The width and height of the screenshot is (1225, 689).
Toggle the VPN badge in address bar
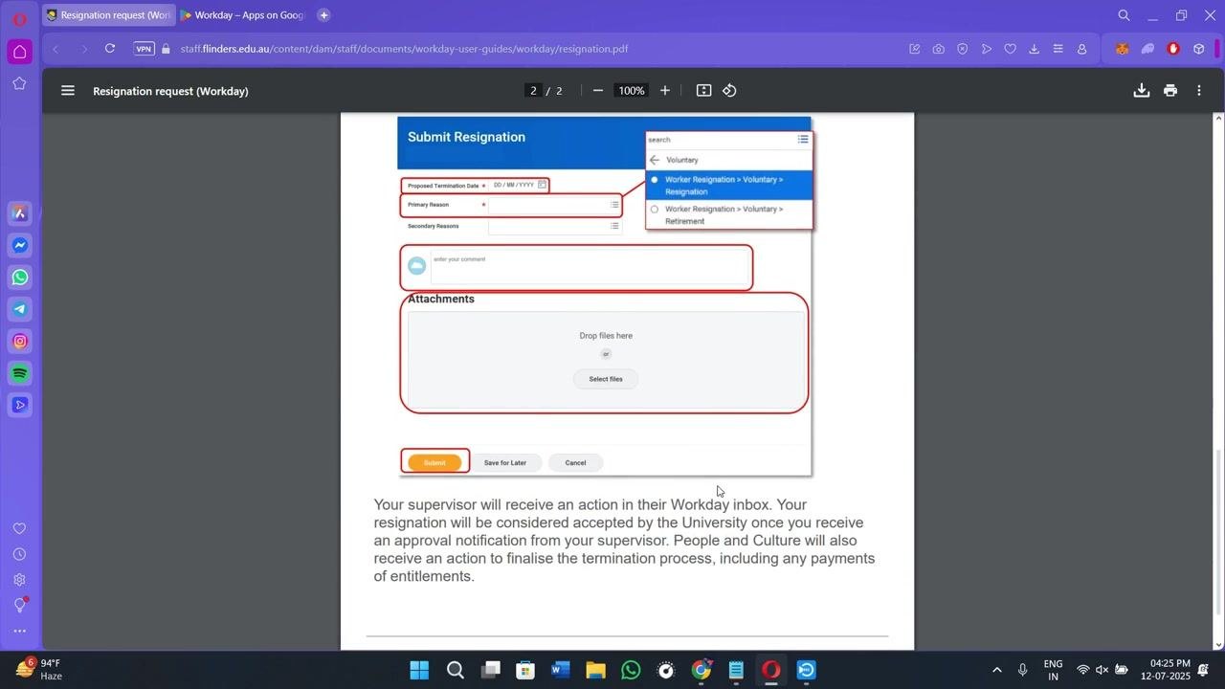coord(144,49)
